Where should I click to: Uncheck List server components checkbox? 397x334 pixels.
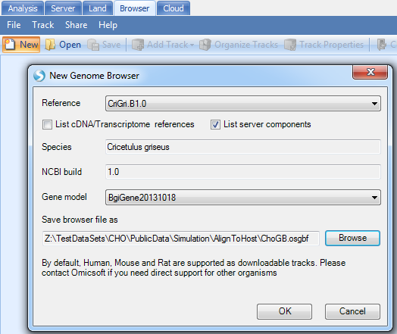click(215, 124)
